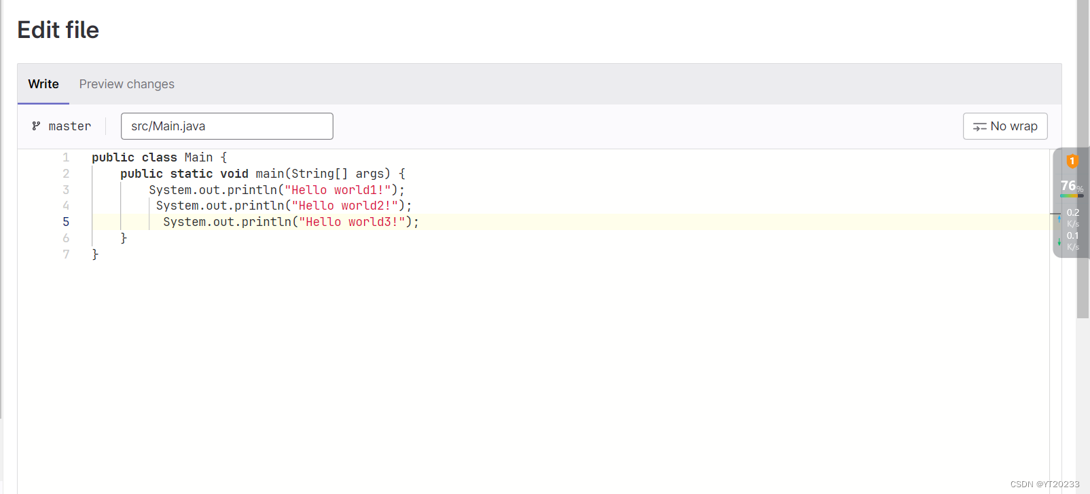Select line number 2 in the gutter
Viewport: 1090px width, 494px height.
(66, 174)
